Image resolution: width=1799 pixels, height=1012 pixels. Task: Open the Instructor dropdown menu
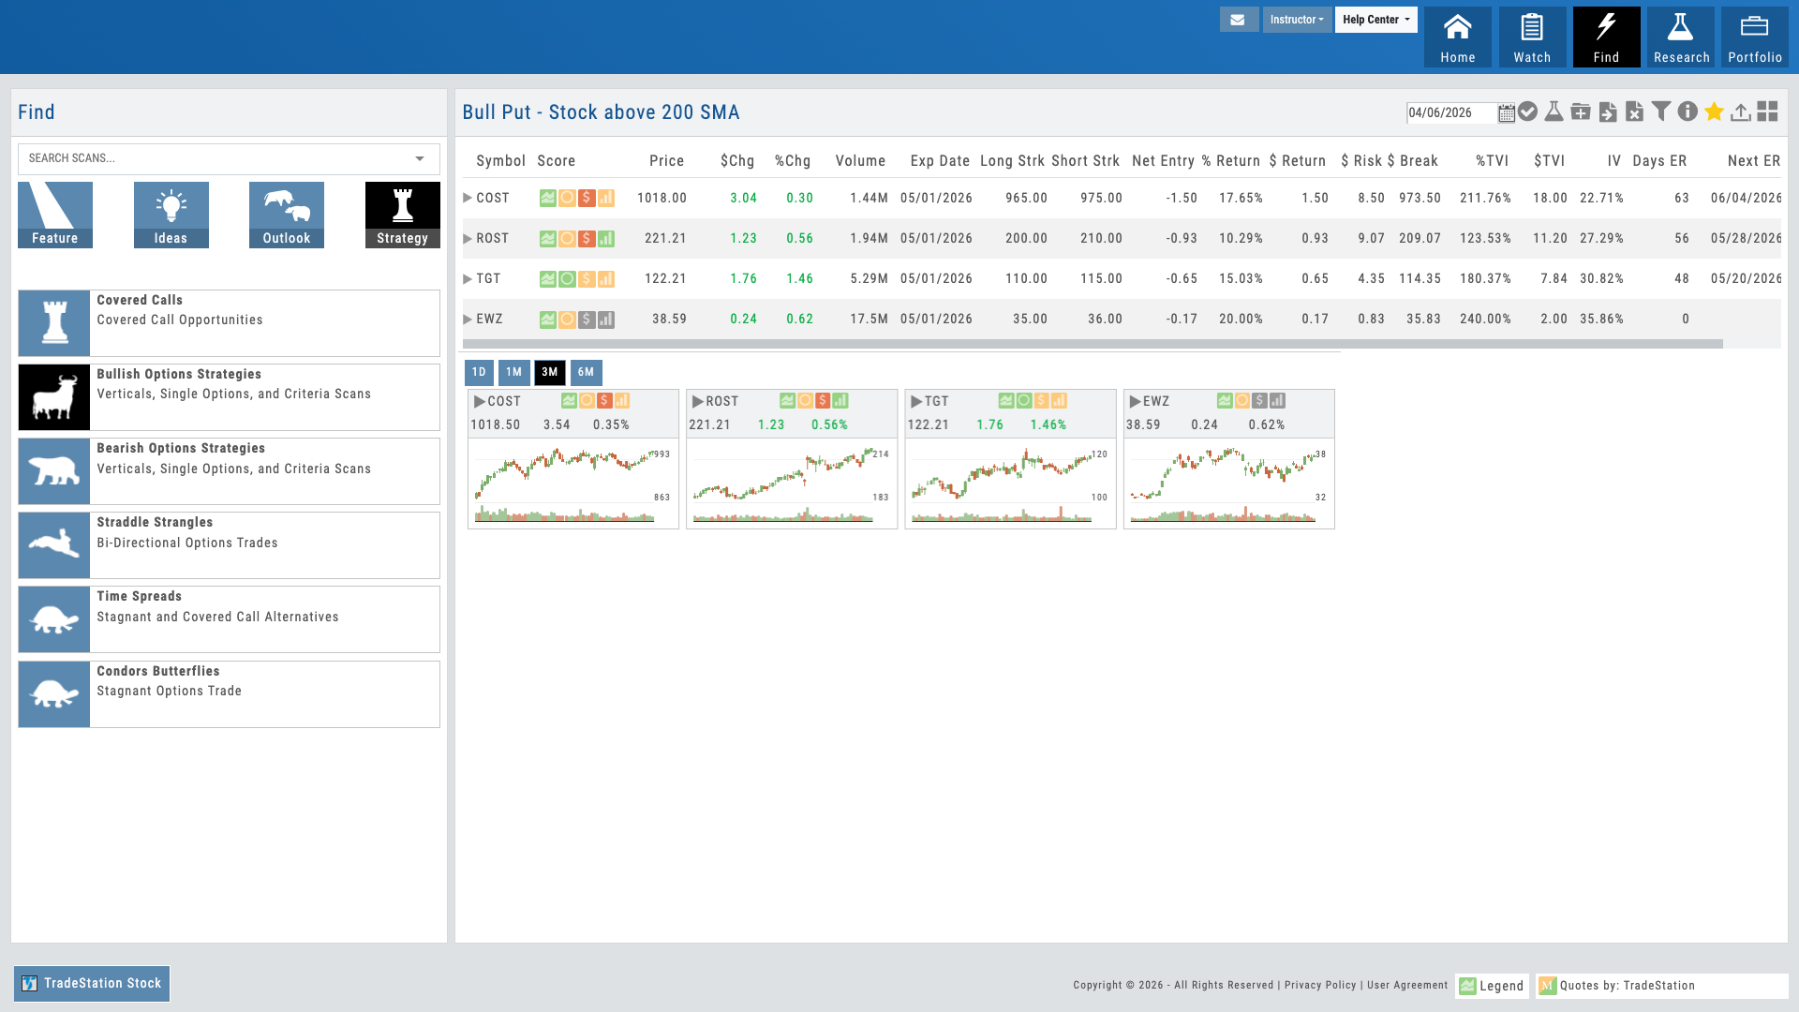coord(1297,20)
